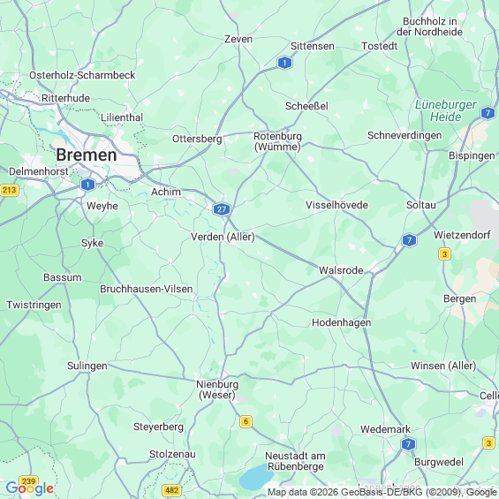Select the Verden (Aller) label
Screen dimensions: 499x499
[223, 237]
